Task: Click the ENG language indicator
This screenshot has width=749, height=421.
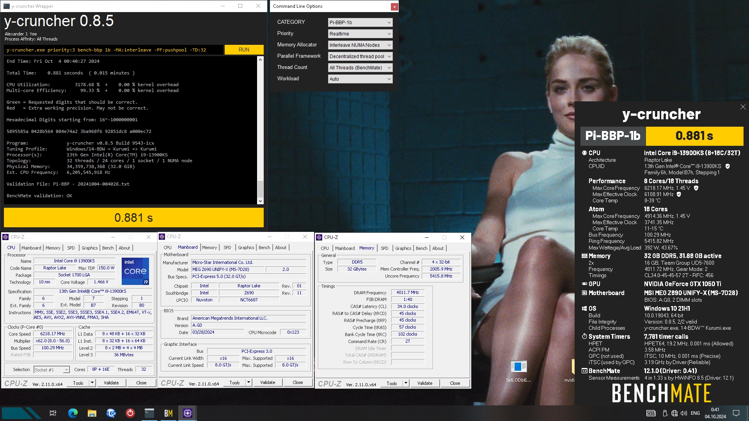Action: pyautogui.click(x=695, y=413)
